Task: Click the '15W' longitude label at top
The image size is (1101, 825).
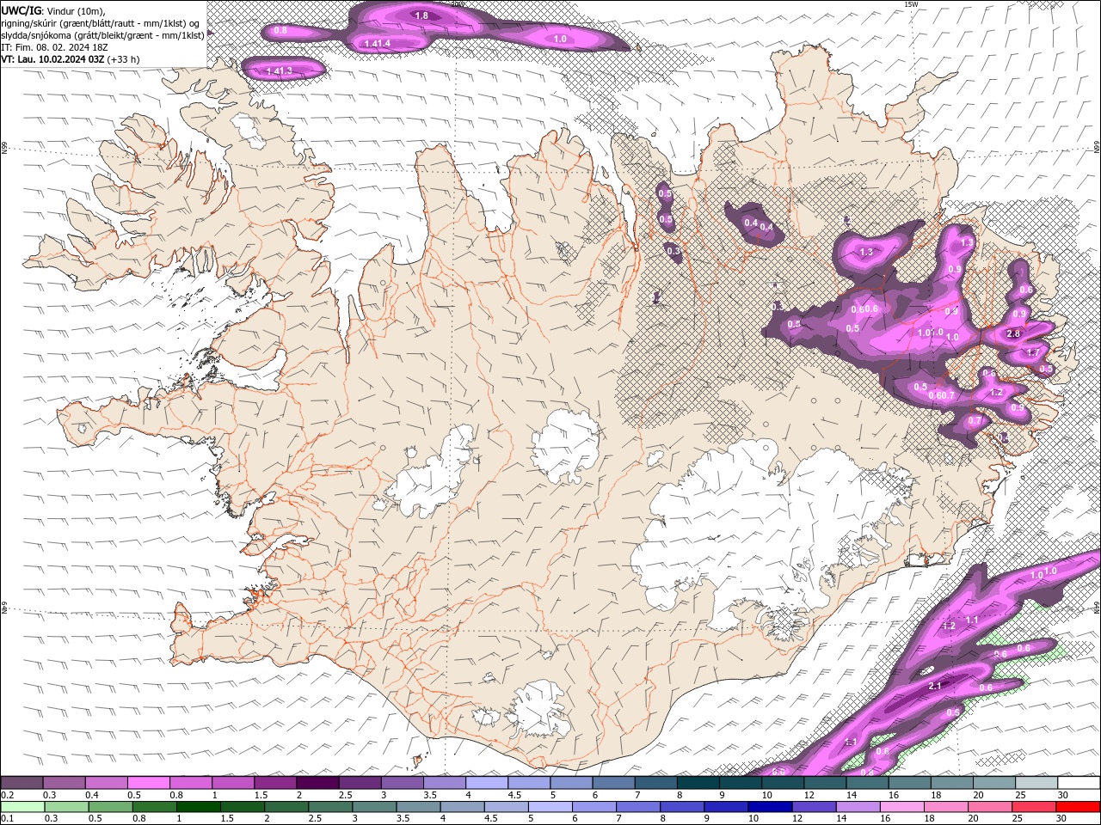Action: click(x=911, y=4)
